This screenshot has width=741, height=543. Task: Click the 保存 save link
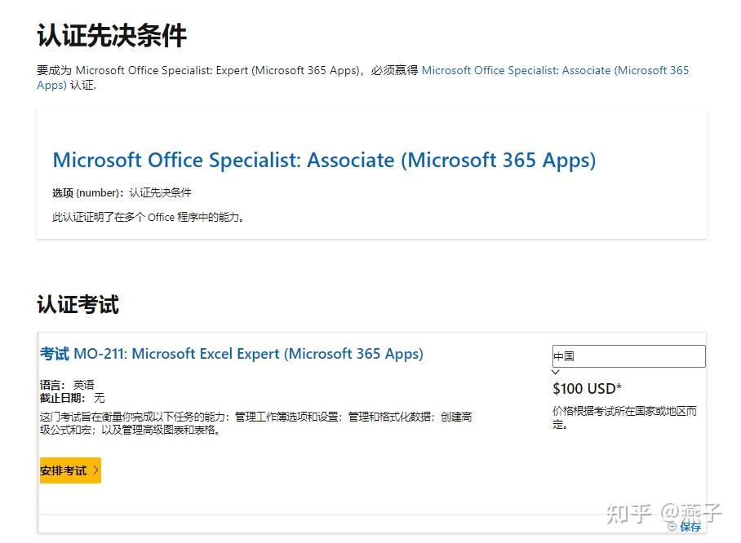coord(690,527)
